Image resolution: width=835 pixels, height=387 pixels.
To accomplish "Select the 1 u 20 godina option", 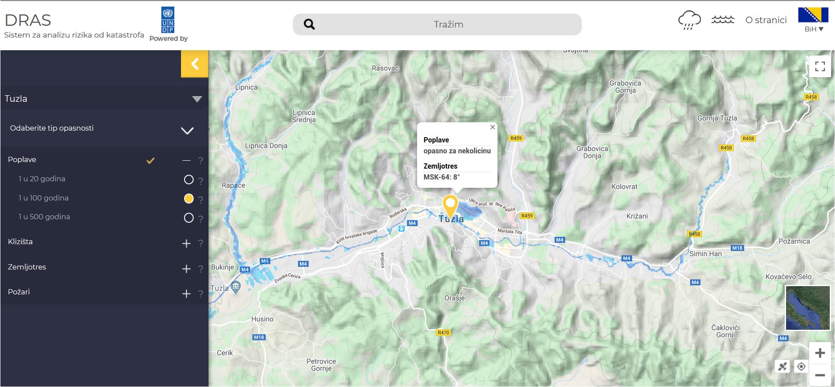I will click(x=188, y=180).
